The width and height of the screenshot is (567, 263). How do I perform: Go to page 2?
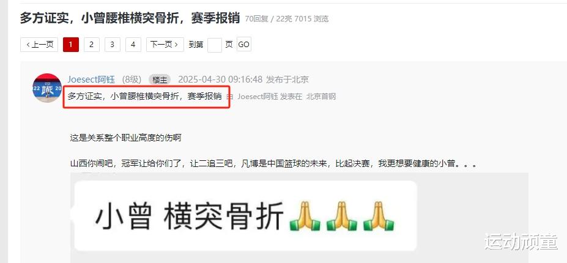[x=92, y=45]
